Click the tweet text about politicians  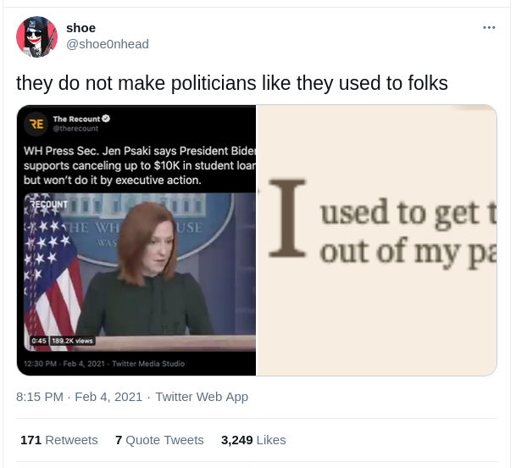coord(232,83)
